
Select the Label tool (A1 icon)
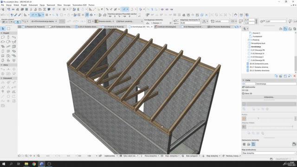click(x=14, y=87)
